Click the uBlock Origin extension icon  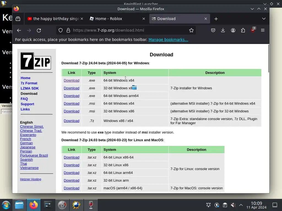coord(253,30)
